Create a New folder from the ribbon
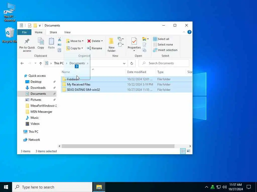This screenshot has height=192, width=257. point(111,45)
